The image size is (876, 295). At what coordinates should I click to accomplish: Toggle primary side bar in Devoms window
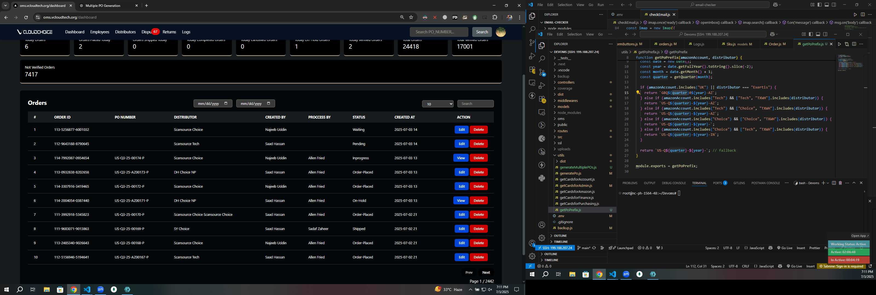point(811,34)
